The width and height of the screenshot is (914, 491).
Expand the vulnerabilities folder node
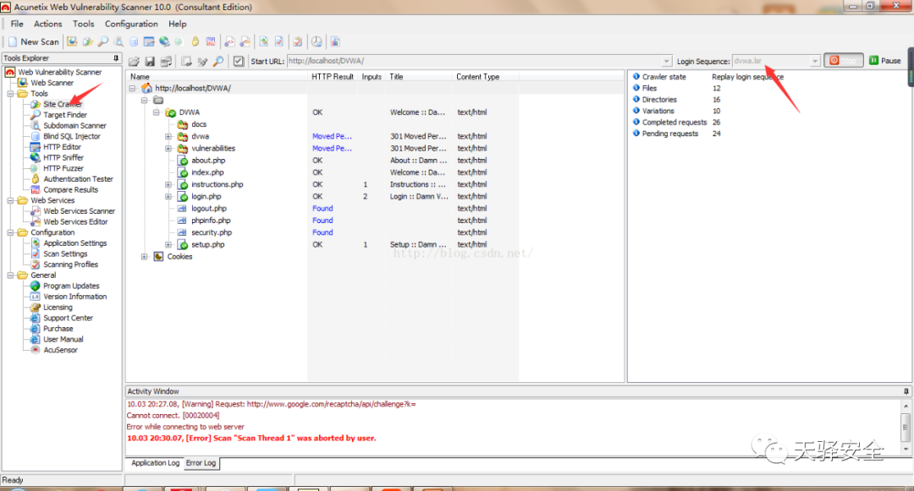168,149
